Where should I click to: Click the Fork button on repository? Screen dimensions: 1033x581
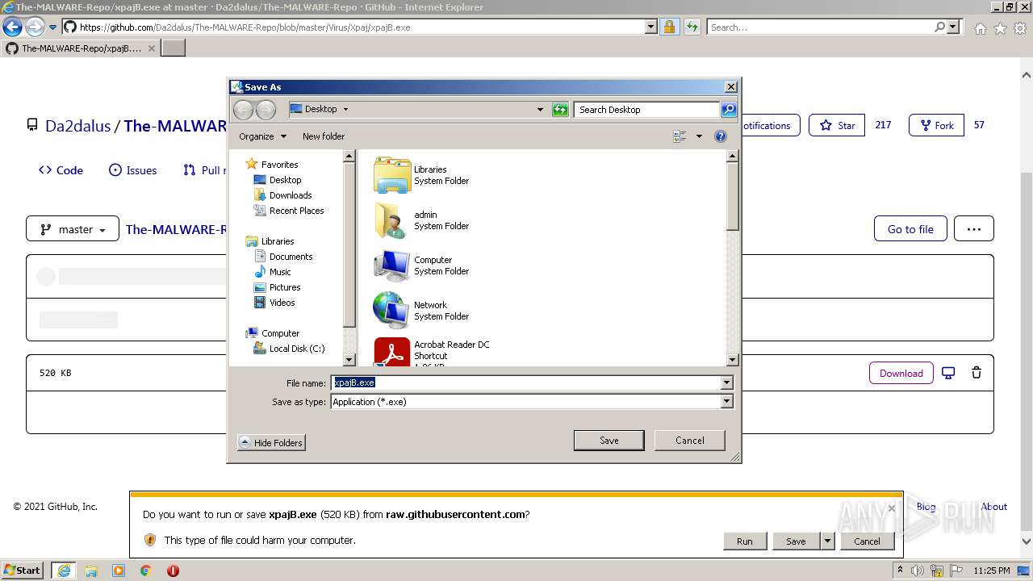[936, 125]
